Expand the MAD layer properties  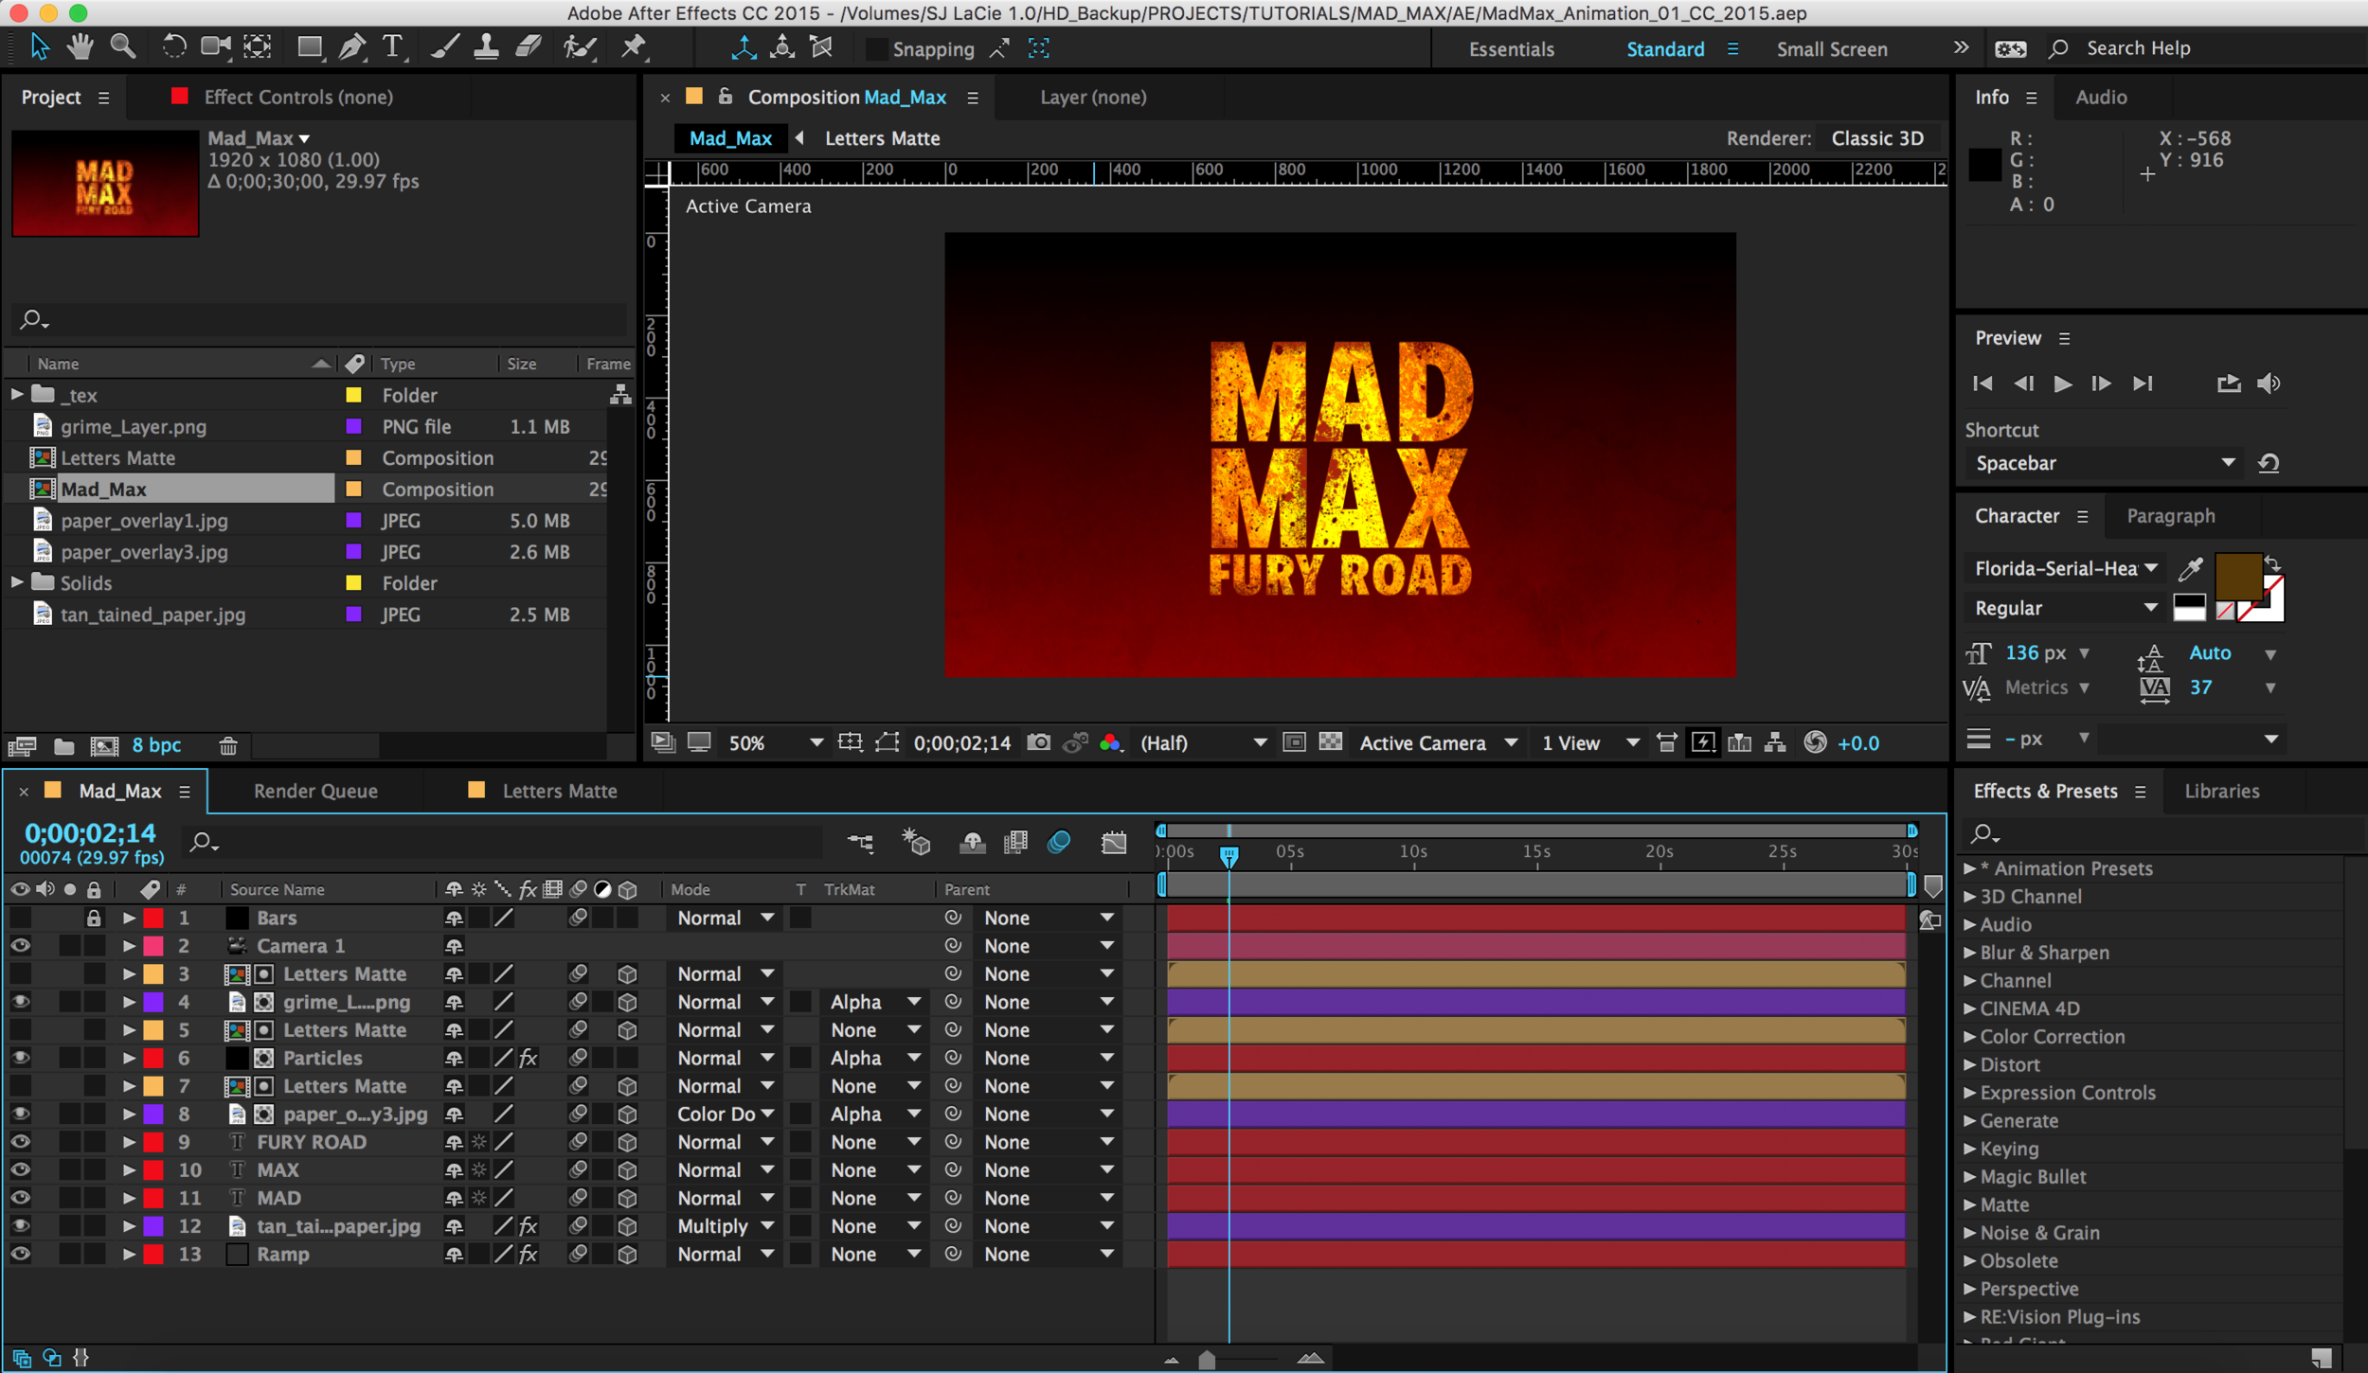(129, 1198)
